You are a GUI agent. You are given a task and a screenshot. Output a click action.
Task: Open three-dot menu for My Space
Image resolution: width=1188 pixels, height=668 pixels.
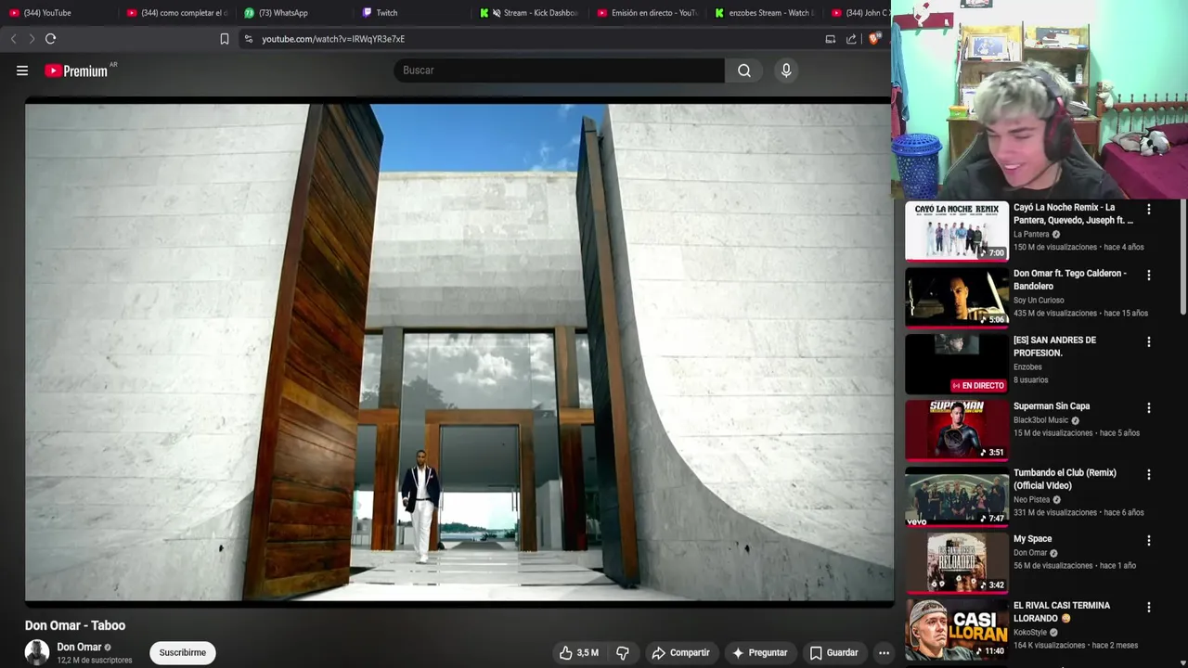(1149, 541)
